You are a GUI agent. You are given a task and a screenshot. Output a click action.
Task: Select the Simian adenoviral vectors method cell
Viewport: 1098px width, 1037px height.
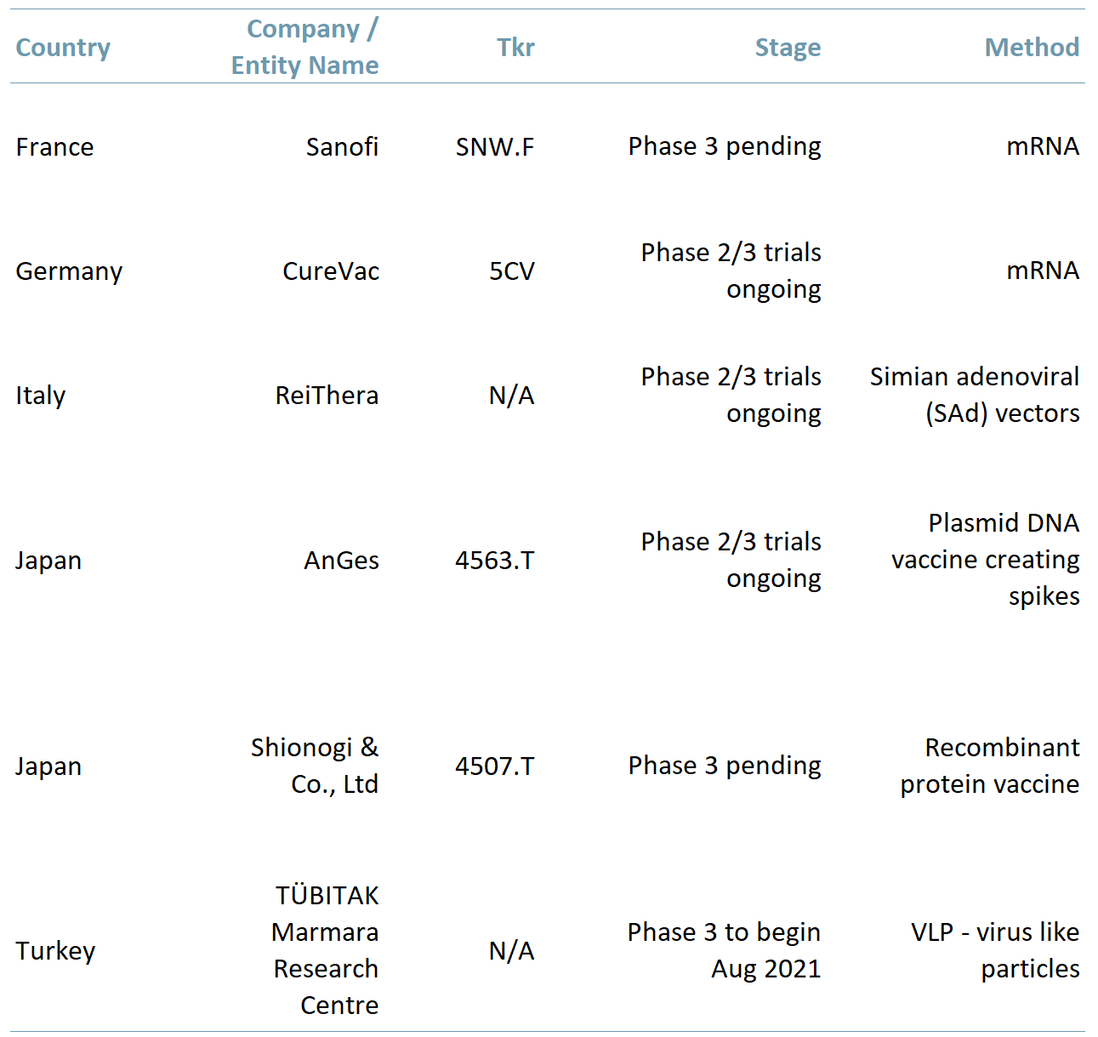pyautogui.click(x=975, y=395)
